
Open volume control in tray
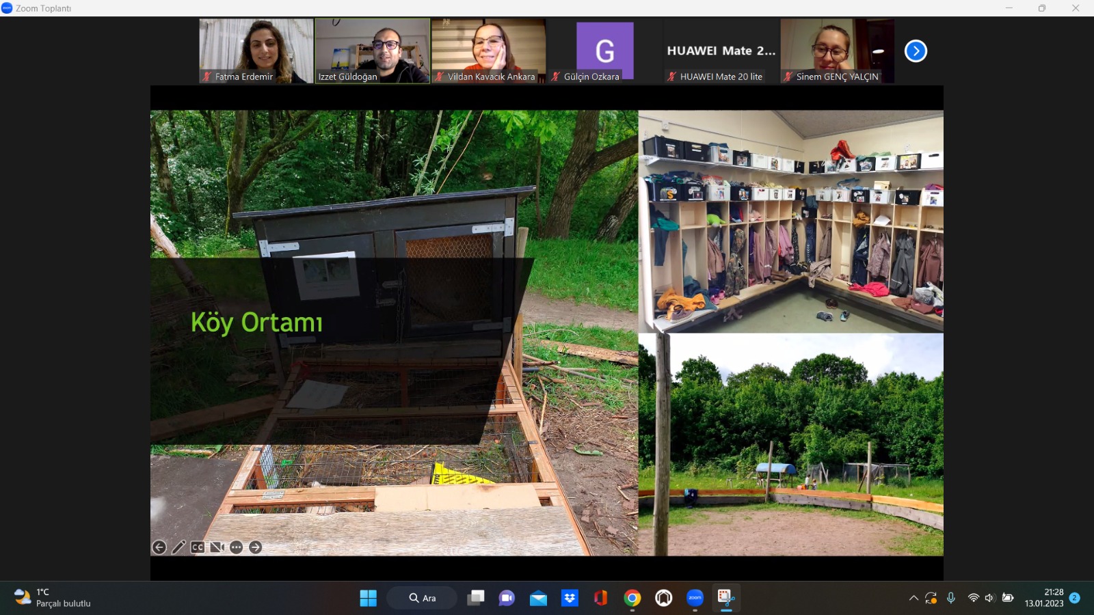click(989, 598)
